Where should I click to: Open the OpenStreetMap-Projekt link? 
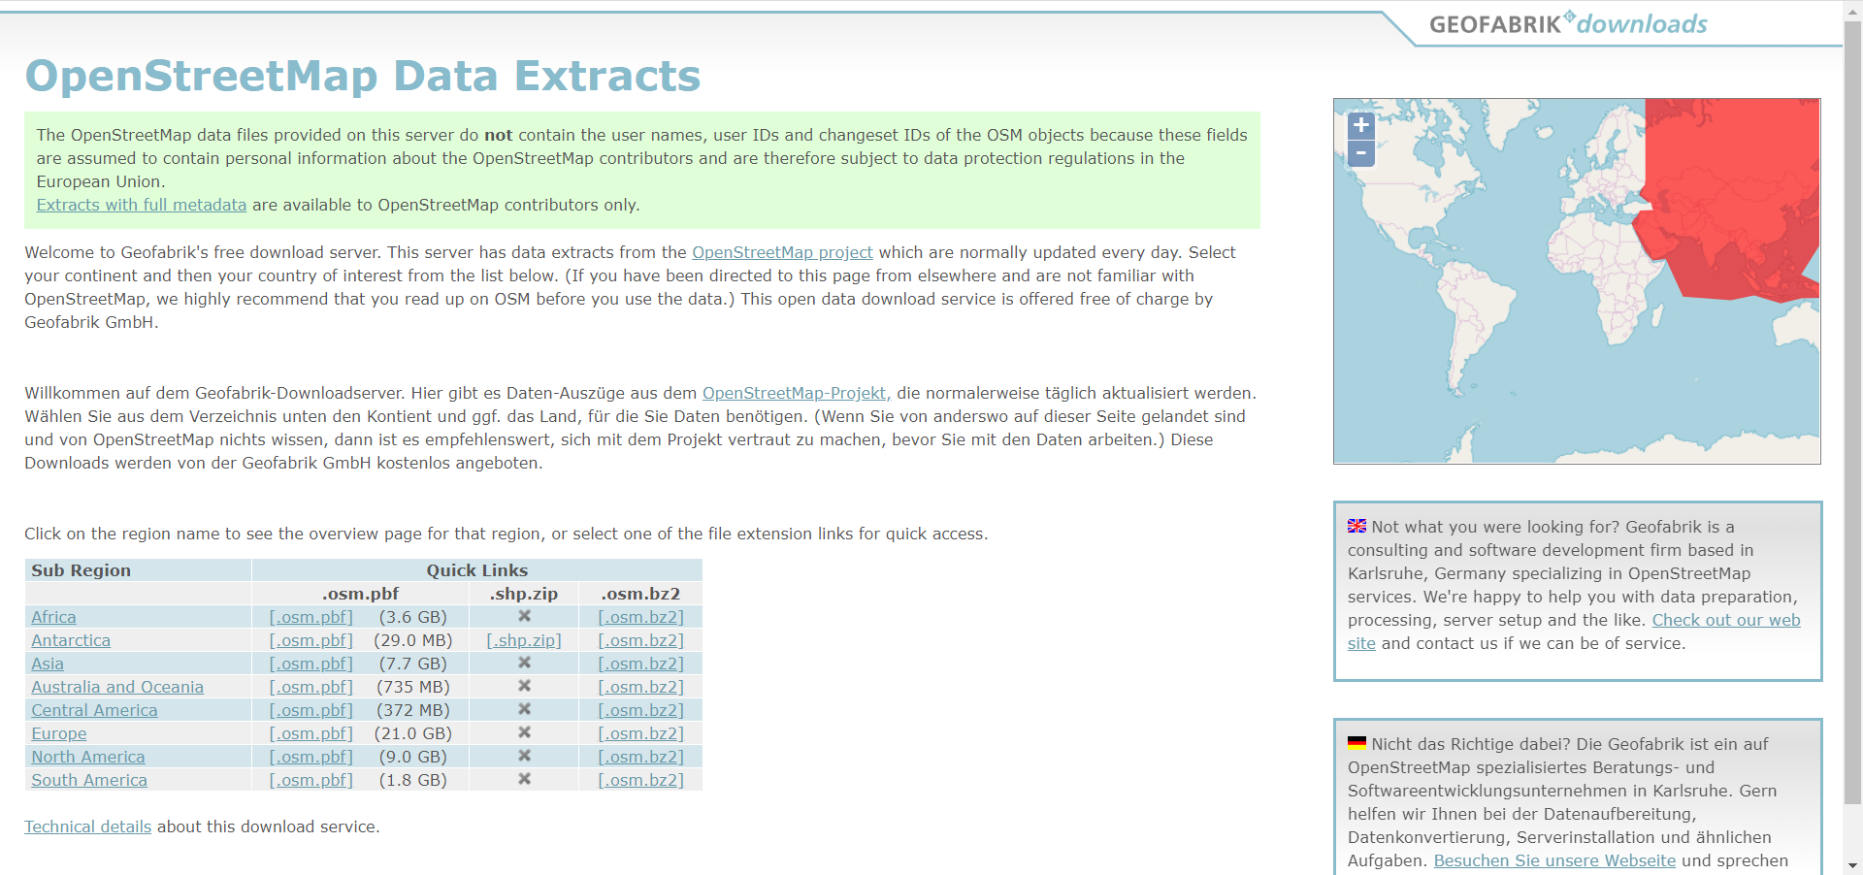click(x=797, y=393)
